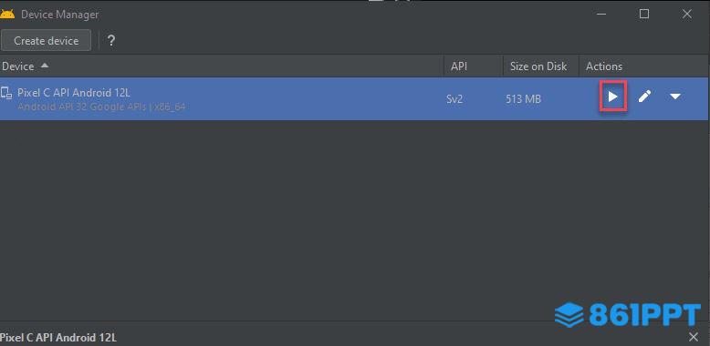Click the Sv2 API cell
This screenshot has height=346, width=710.
coord(454,99)
